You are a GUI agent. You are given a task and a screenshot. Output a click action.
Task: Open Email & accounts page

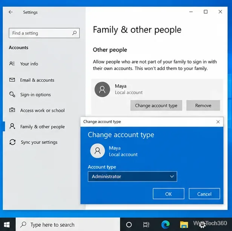[37, 80]
